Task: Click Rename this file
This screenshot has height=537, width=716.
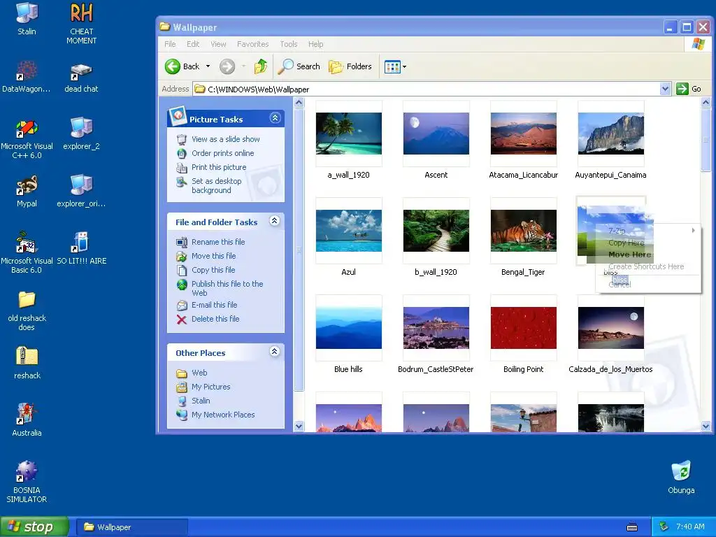Action: coord(218,242)
